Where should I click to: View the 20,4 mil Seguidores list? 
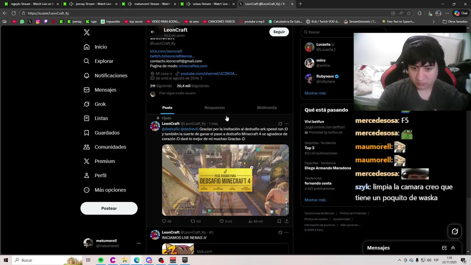pyautogui.click(x=193, y=86)
